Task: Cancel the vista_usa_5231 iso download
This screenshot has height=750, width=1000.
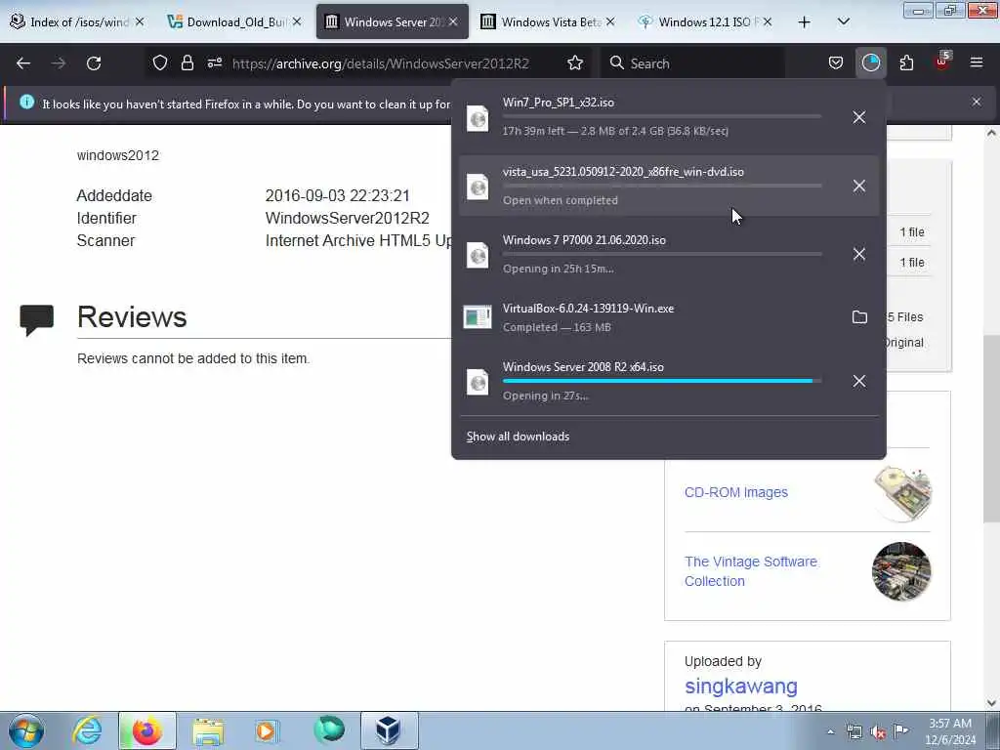Action: click(x=859, y=186)
